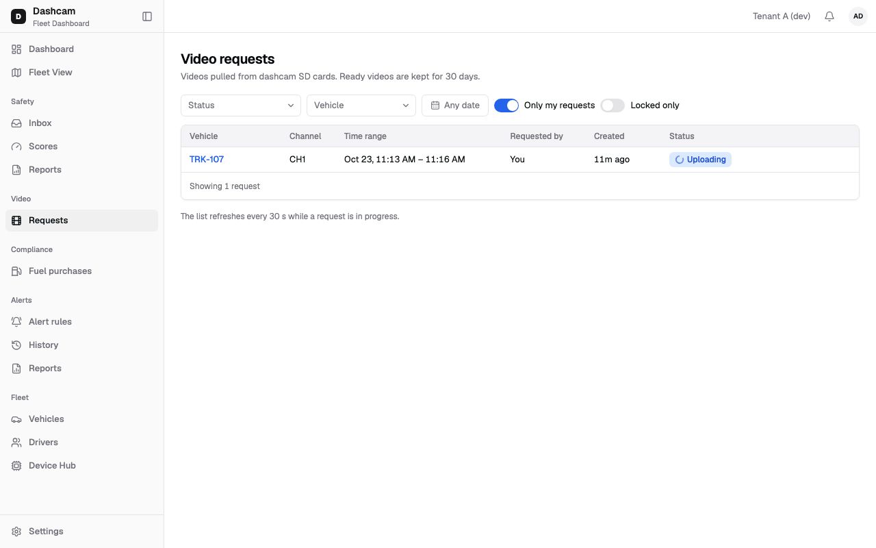The image size is (876, 548).
Task: Click the Requests film icon
Action: point(16,221)
